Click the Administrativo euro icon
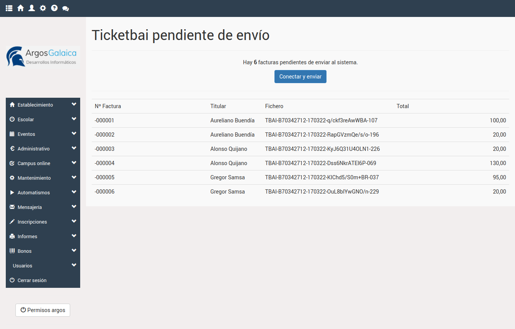The width and height of the screenshot is (515, 329). click(x=12, y=149)
